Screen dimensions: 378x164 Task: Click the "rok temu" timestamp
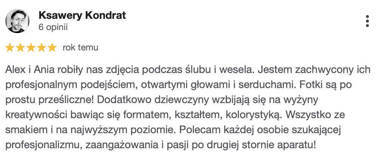(81, 48)
